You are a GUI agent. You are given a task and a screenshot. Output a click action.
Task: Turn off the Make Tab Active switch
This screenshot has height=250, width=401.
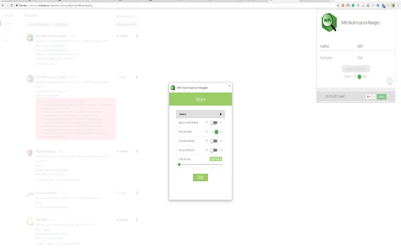215,132
